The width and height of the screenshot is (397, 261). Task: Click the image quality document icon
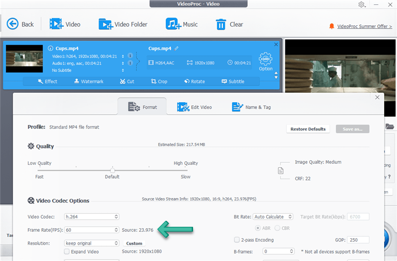[x=280, y=171]
